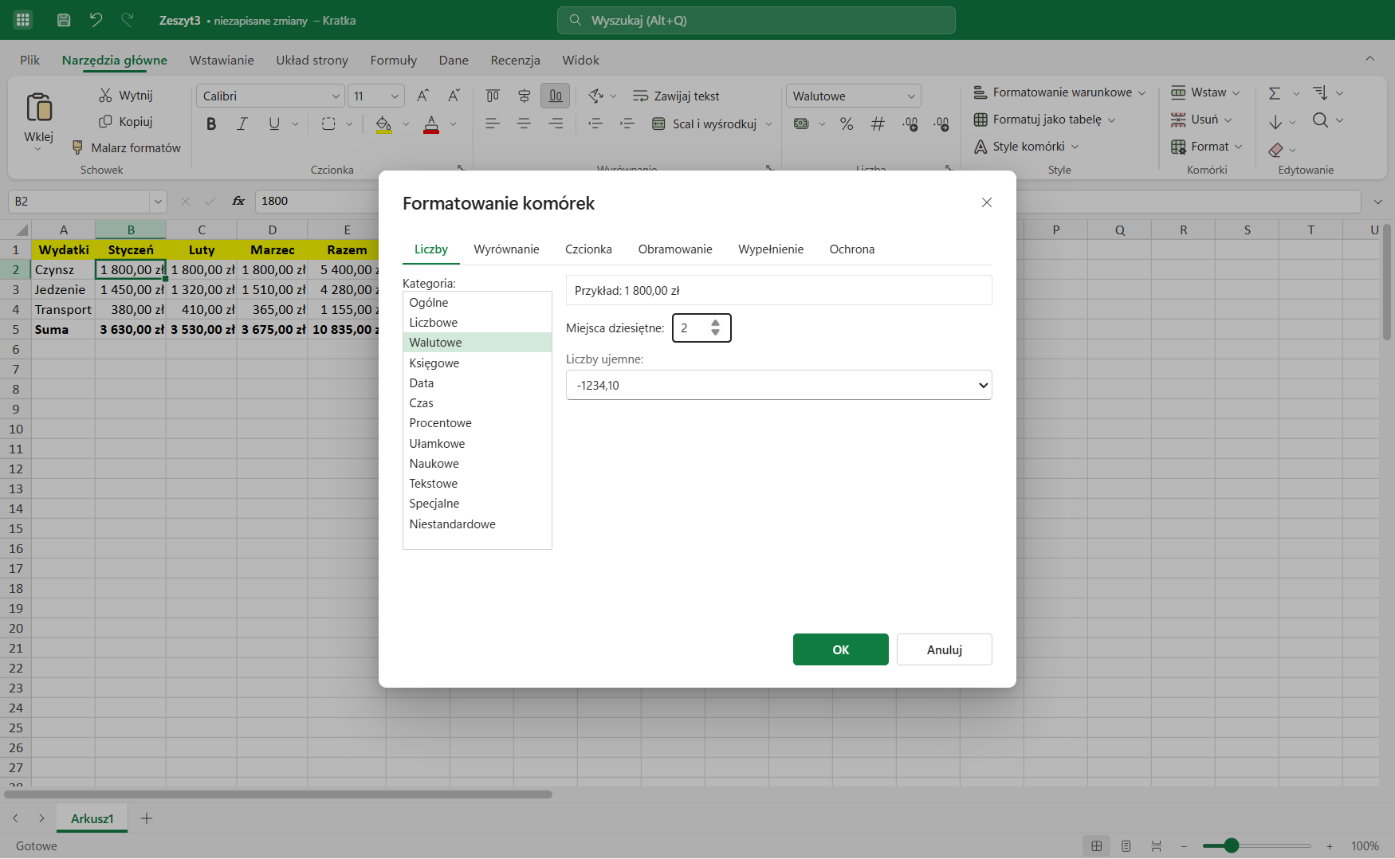The width and height of the screenshot is (1395, 859).
Task: Click the Miejsca dziesiętne stepper up arrow
Action: (716, 323)
